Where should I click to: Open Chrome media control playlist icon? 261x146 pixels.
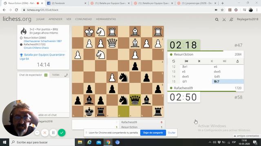[244, 10]
